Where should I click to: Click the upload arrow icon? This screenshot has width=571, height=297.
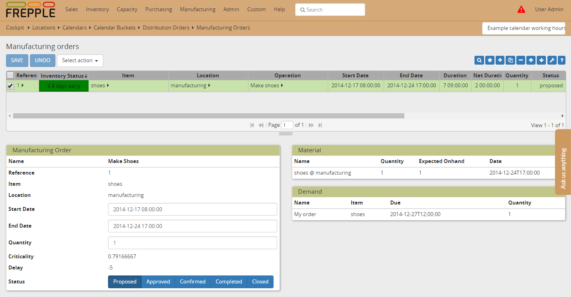[531, 60]
